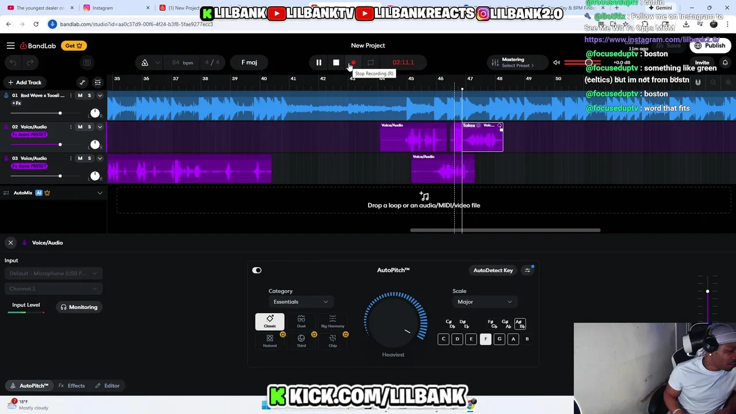Open the F maj key selector

click(250, 62)
